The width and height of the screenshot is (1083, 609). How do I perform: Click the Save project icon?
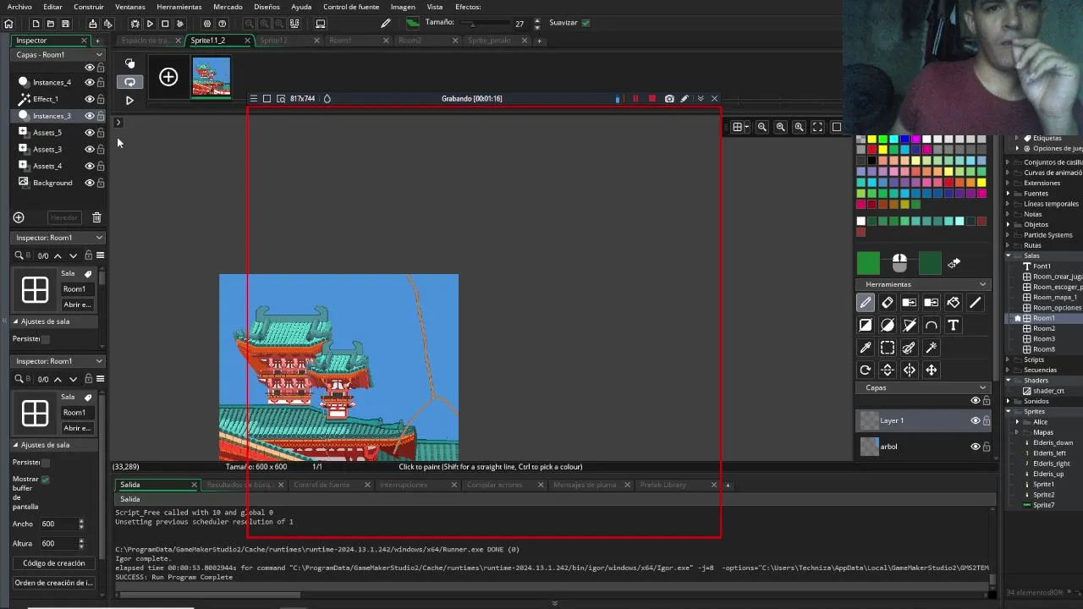click(65, 24)
